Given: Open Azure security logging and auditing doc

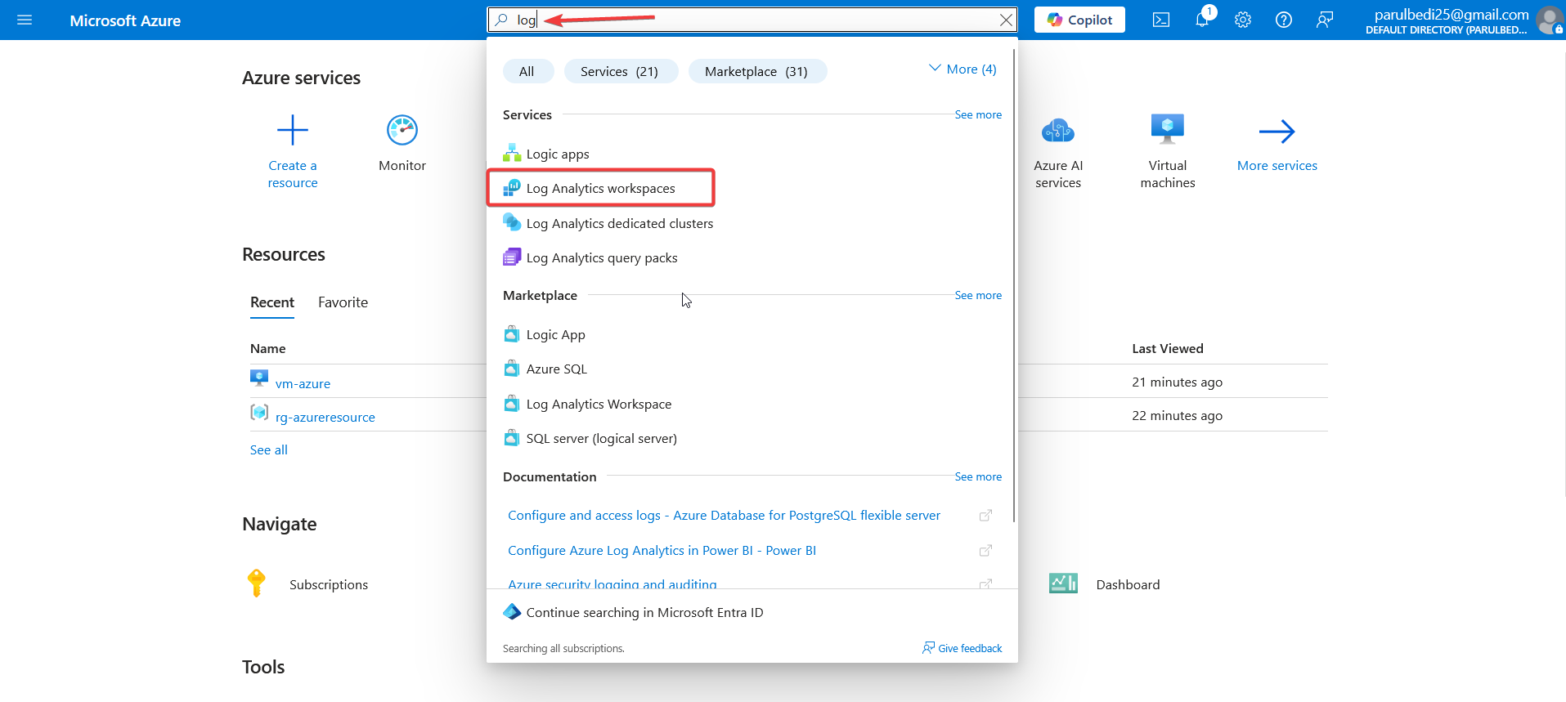Looking at the screenshot, I should coord(612,584).
